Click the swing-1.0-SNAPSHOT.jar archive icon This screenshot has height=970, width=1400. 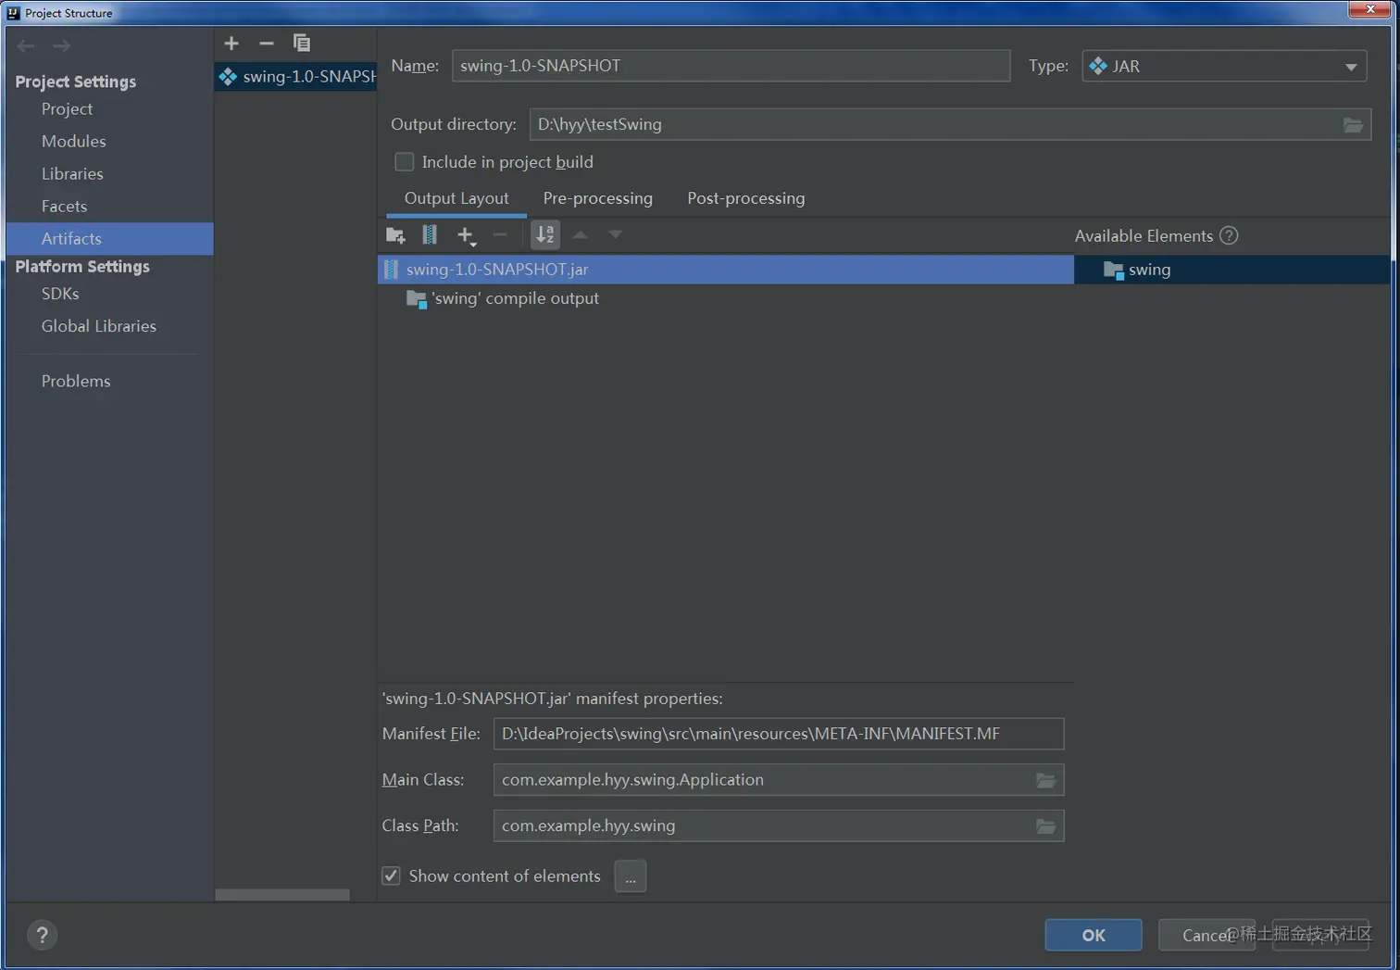click(x=392, y=270)
